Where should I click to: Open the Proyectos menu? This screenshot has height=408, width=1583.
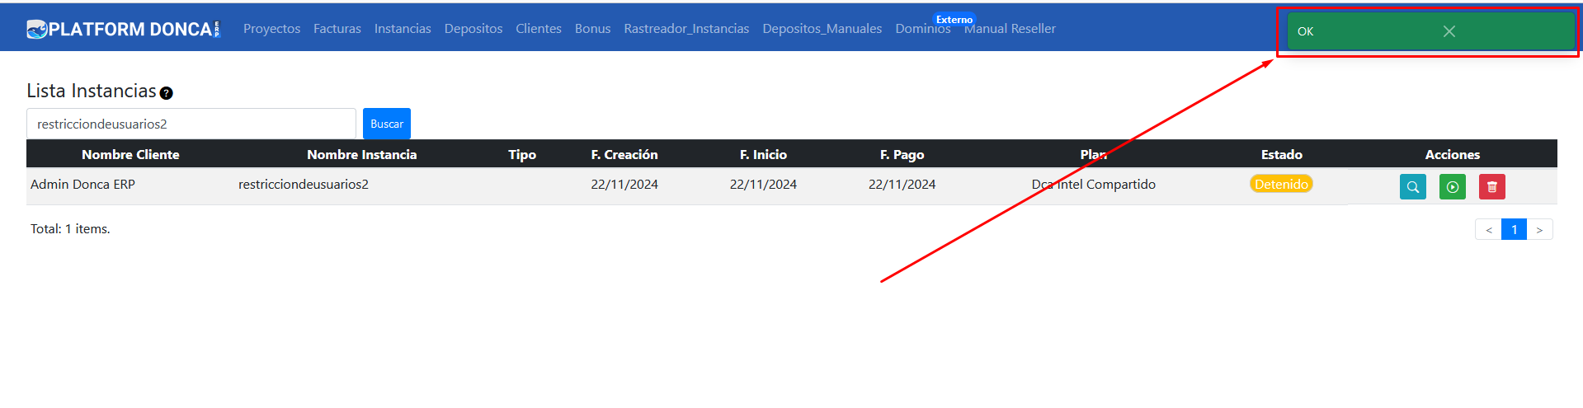[271, 29]
